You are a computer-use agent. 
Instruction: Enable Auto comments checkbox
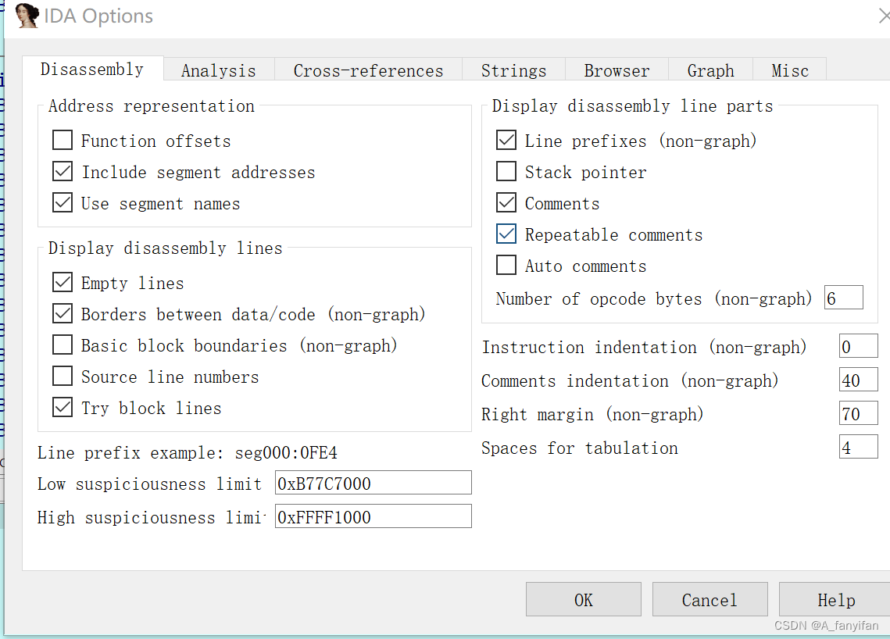click(506, 265)
